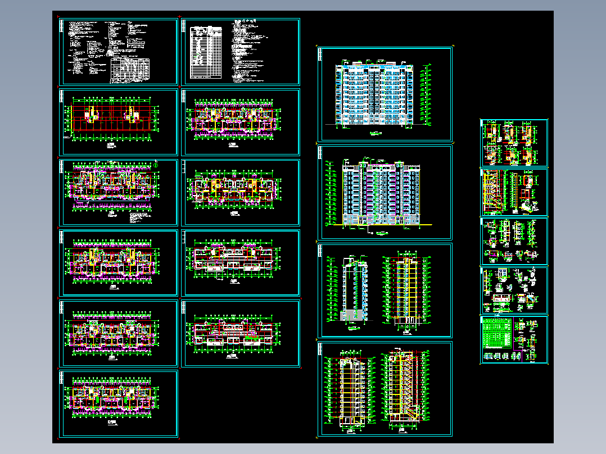606x454 pixels.
Task: Select the small sheet with six stair-core plans
Action: click(x=514, y=143)
